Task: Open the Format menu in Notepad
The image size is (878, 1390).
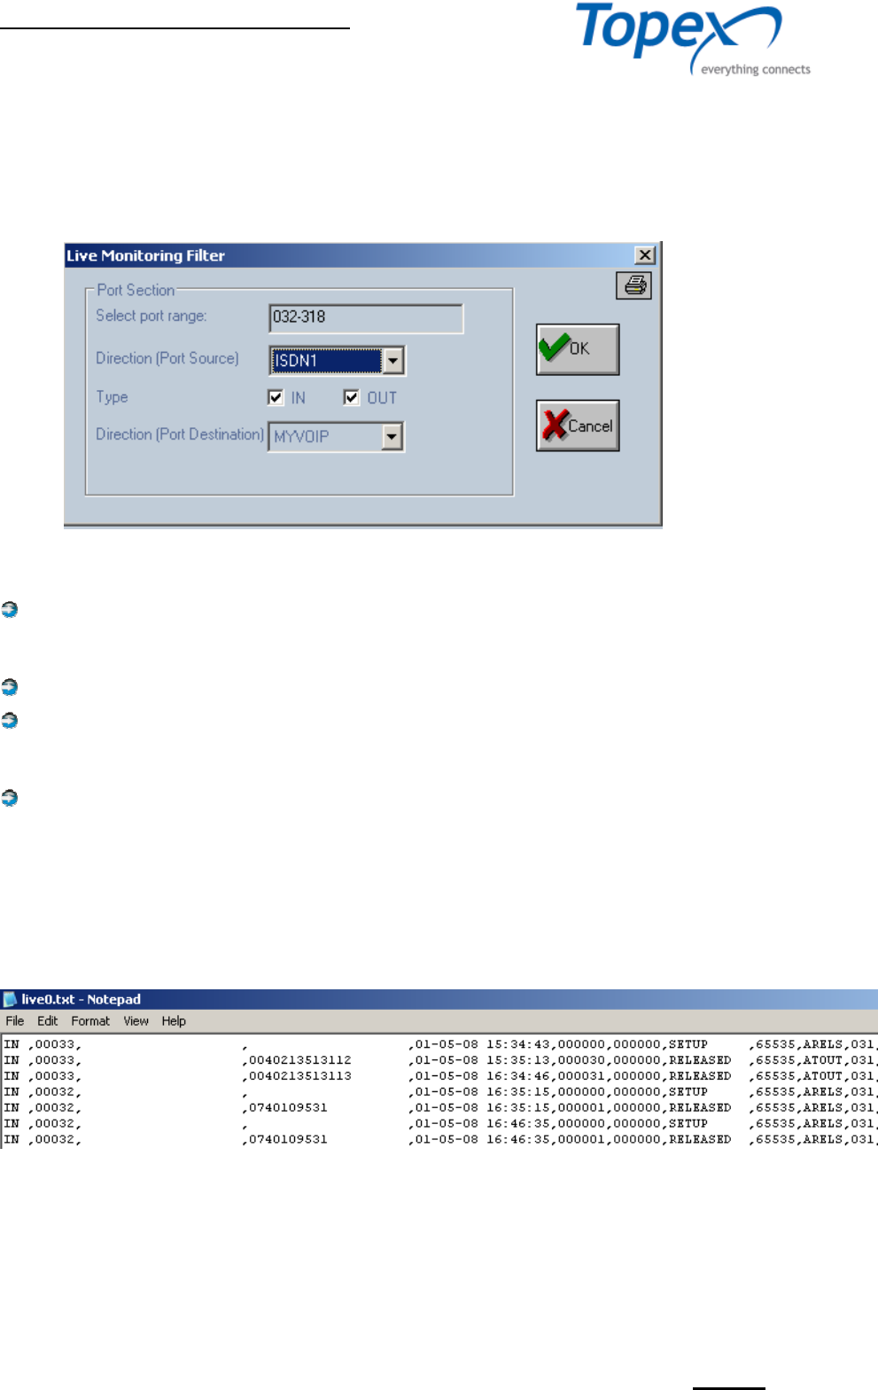Action: pyautogui.click(x=90, y=1021)
